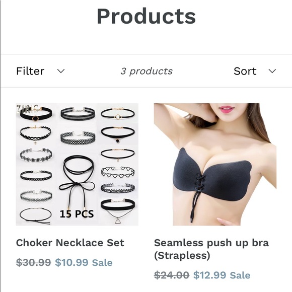This screenshot has width=292, height=292.
Task: Open the Choker Necklace Set title link
Action: coord(70,243)
